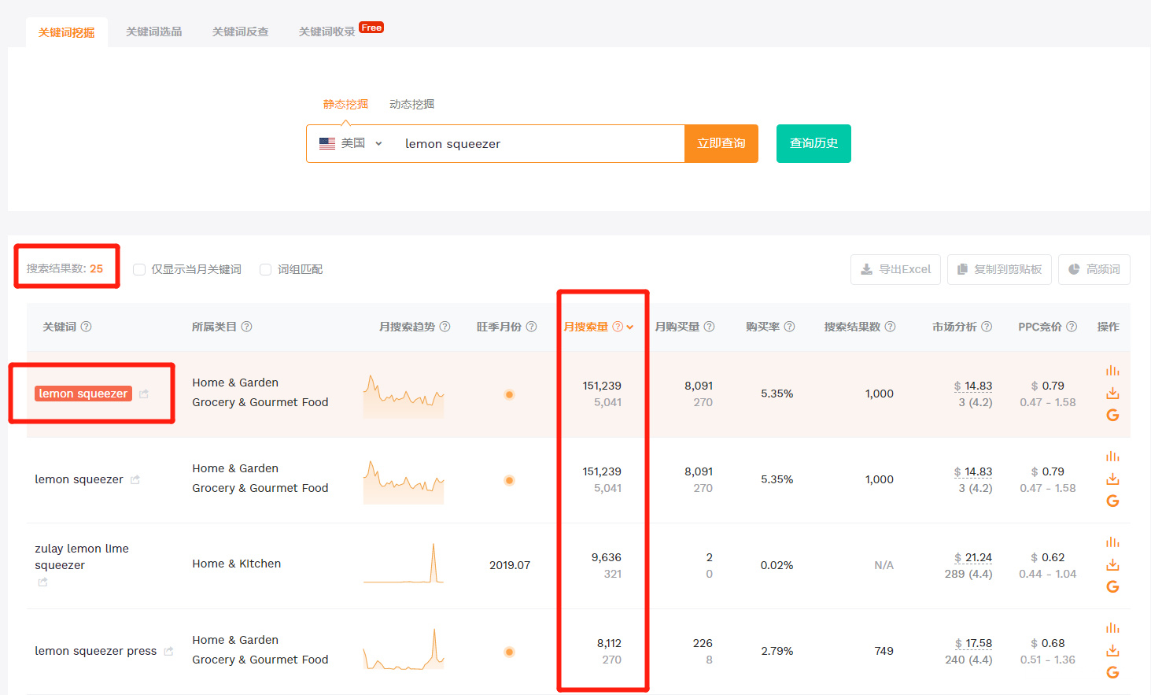Select 动态挖掘 mode tab
The image size is (1151, 695).
411,104
